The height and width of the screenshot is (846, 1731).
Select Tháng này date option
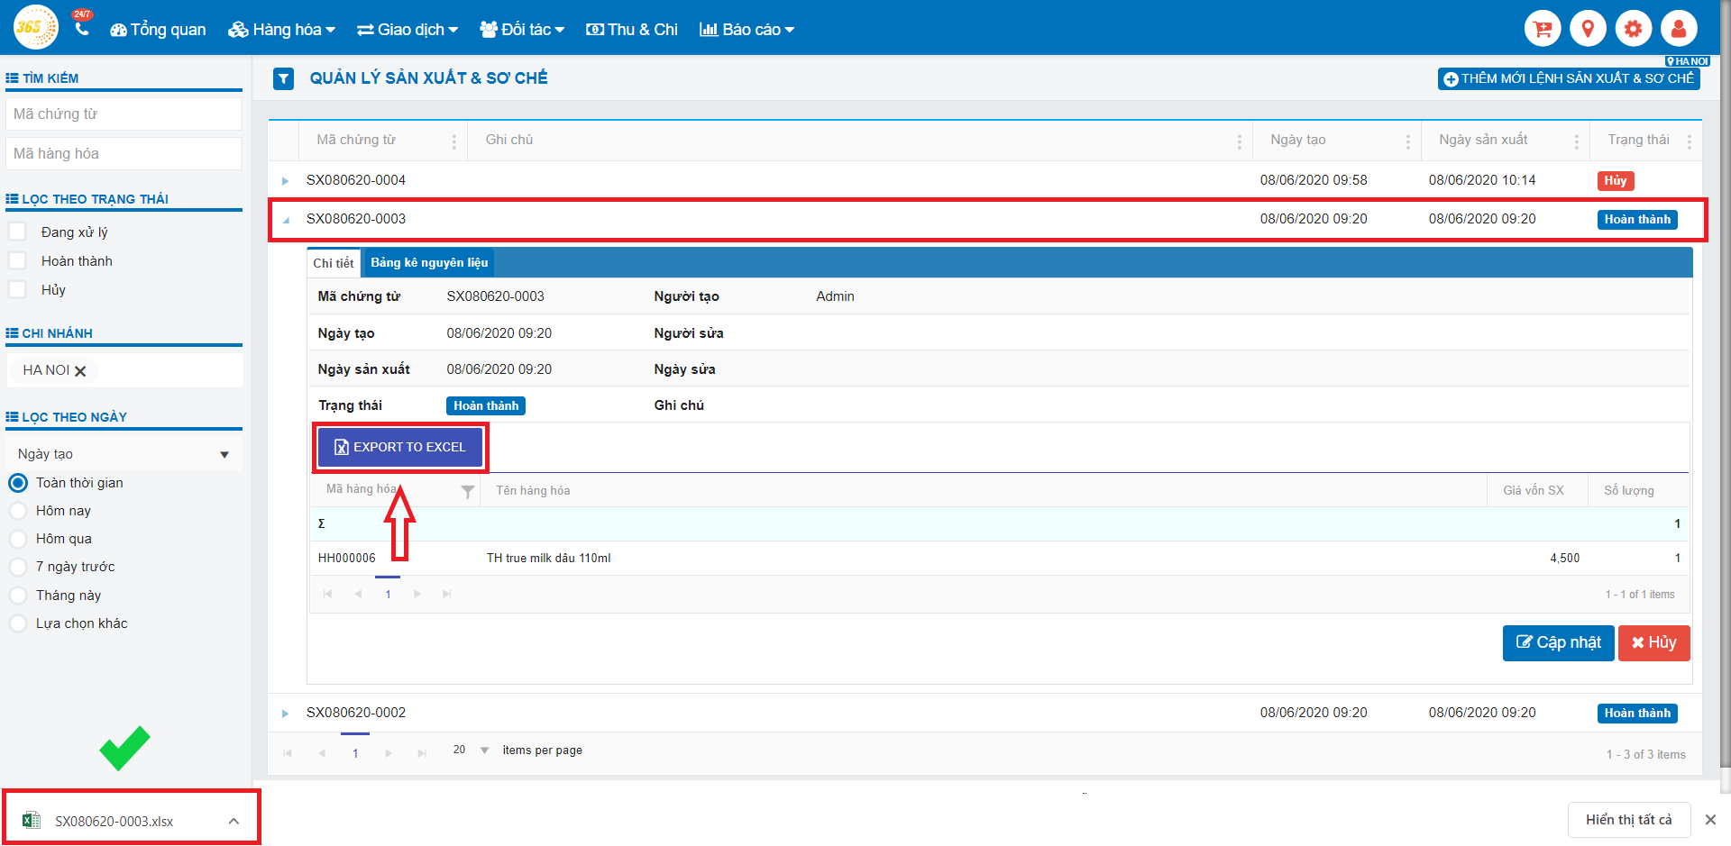point(18,596)
